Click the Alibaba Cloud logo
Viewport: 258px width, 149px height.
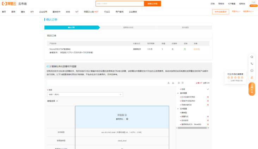coord(9,4)
